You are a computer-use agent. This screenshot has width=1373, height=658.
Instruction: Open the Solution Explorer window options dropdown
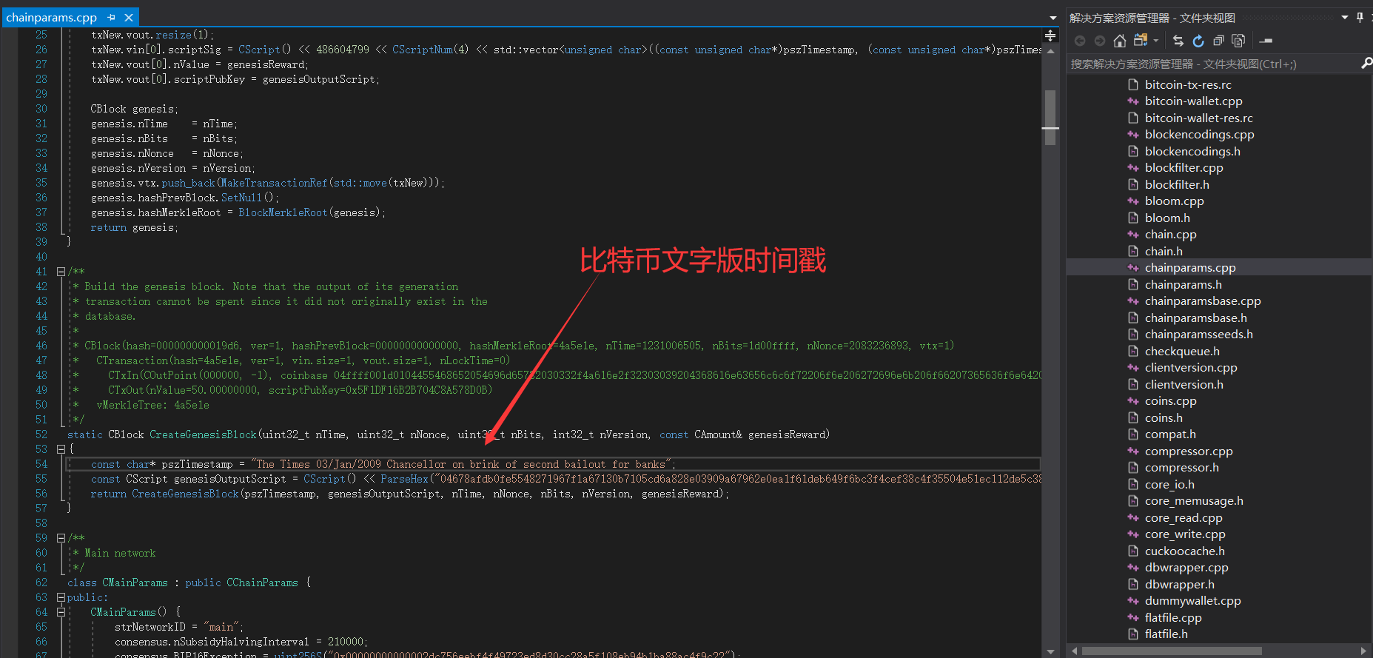point(1345,18)
